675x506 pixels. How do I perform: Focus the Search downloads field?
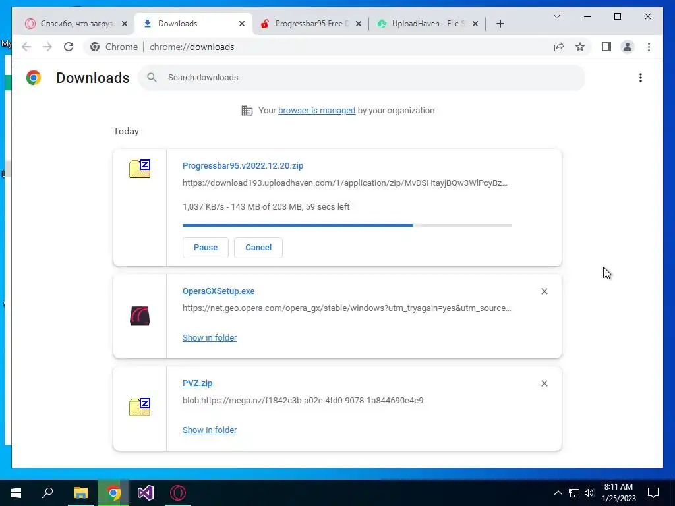pyautogui.click(x=362, y=78)
